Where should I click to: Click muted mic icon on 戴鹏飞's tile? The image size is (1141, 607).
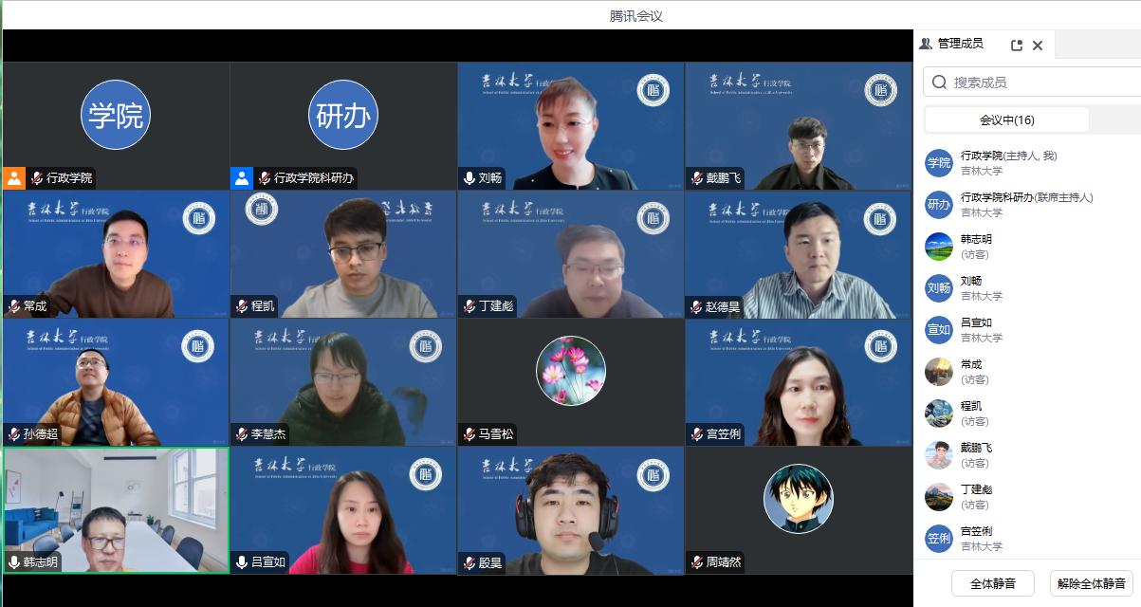coord(696,178)
